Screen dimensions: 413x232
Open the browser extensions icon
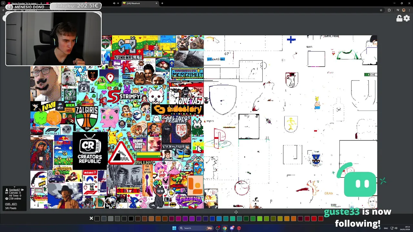389,10
